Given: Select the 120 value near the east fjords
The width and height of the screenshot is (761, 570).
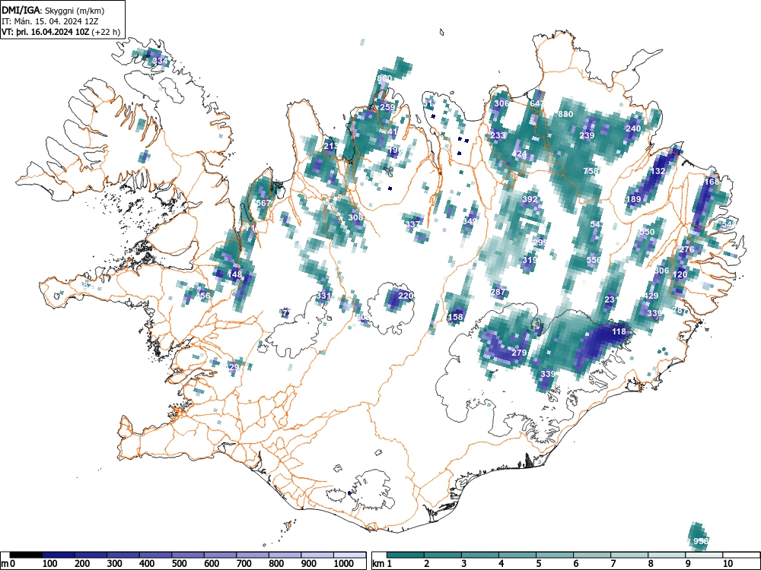Looking at the screenshot, I should point(680,274).
